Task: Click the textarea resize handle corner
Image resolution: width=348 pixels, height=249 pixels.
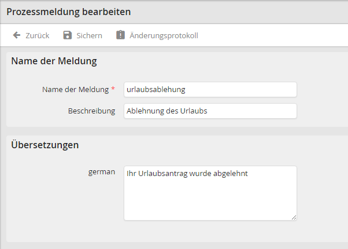Action: pyautogui.click(x=294, y=217)
